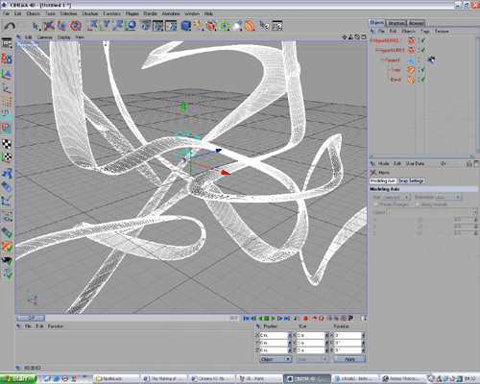Switch to Modeling Axis tab in attributes
Screen dimensions: 480x384
[x=383, y=180]
